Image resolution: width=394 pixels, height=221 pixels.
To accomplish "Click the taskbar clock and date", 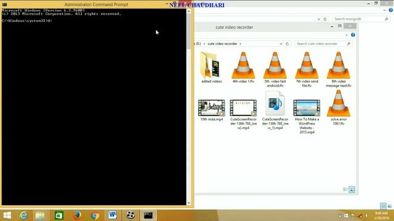I will [x=381, y=215].
